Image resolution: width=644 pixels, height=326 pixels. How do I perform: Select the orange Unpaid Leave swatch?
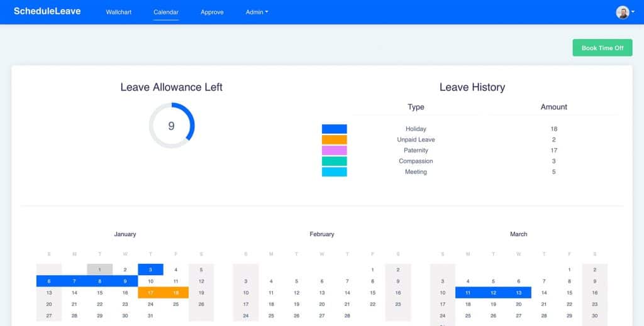[334, 139]
